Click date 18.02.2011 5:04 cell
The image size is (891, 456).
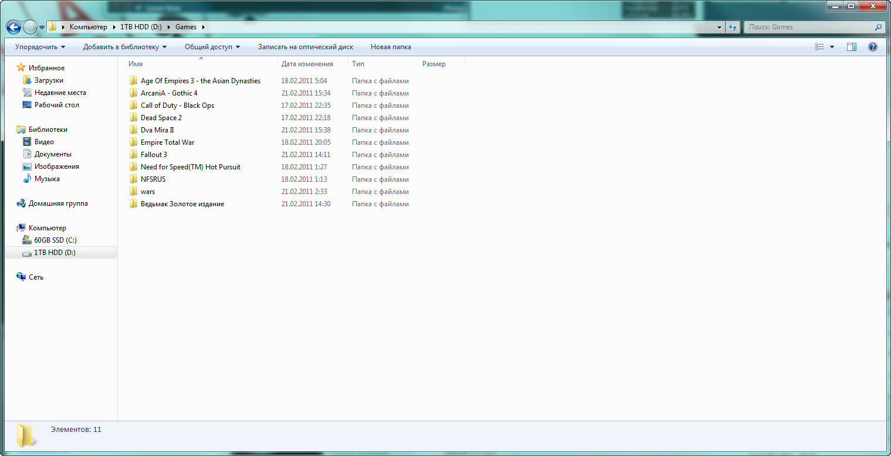pos(304,81)
